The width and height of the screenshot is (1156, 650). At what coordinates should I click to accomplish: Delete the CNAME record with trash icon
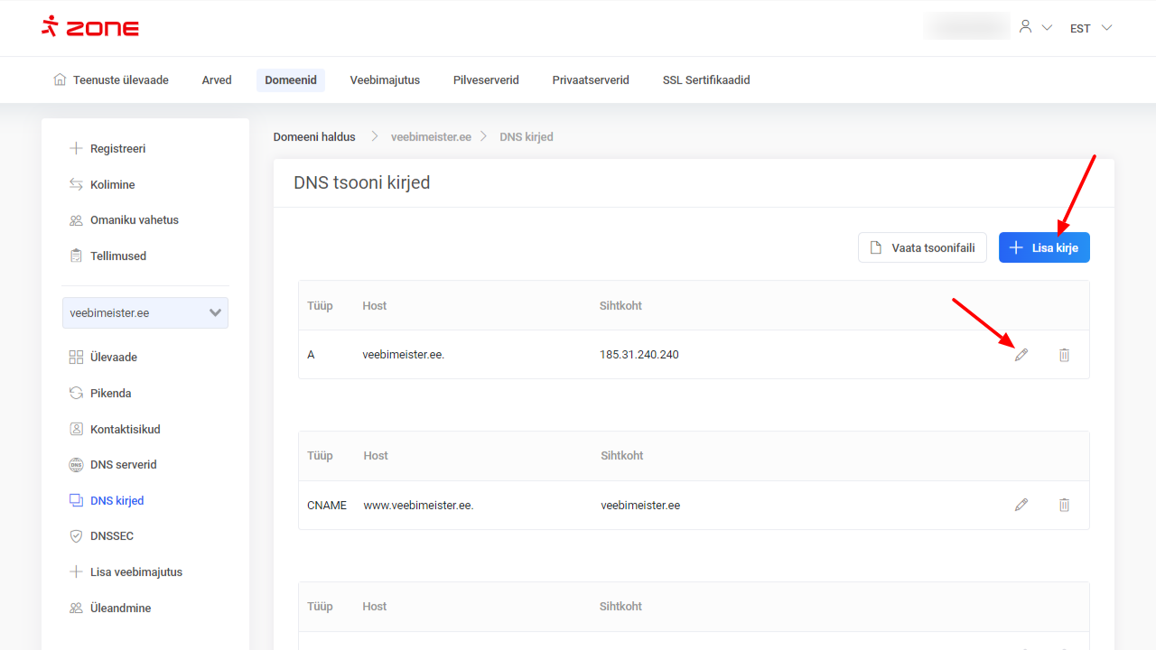coord(1064,505)
